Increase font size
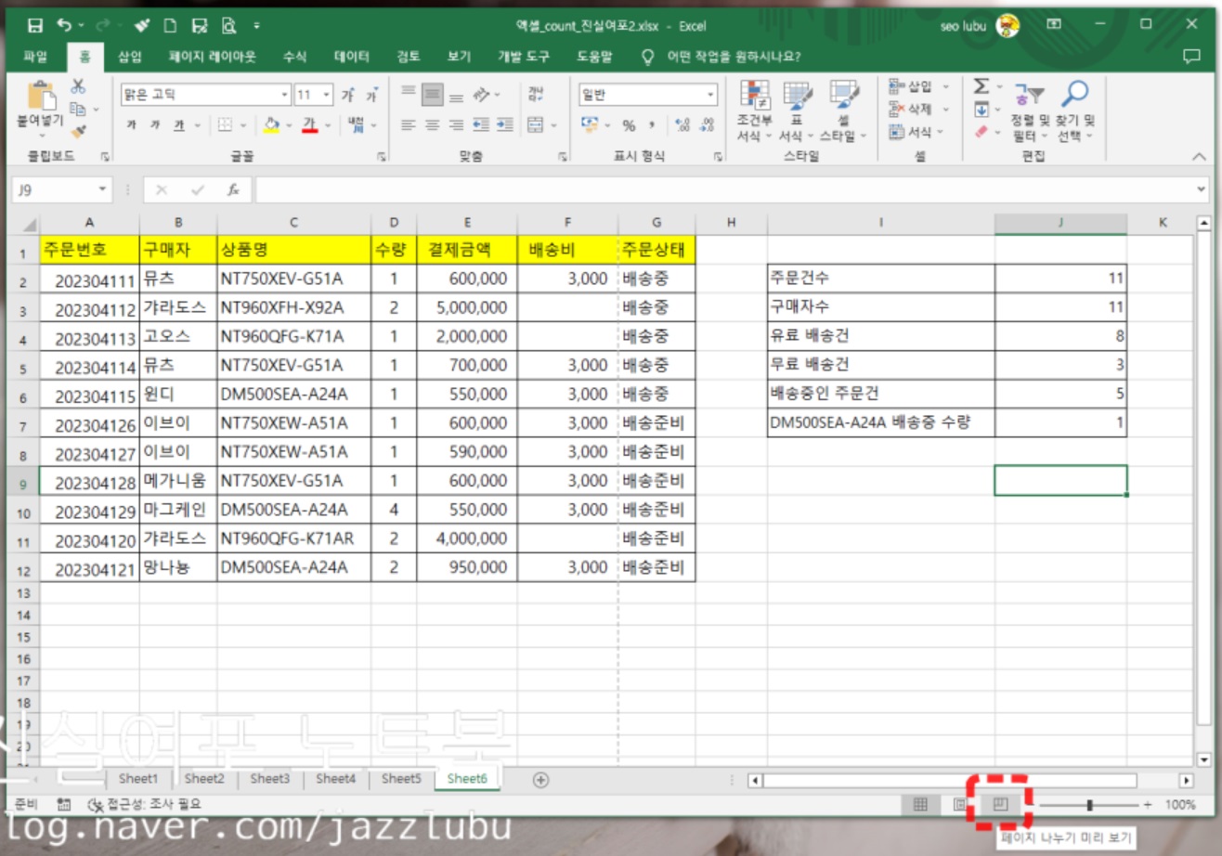The height and width of the screenshot is (856, 1222). [x=348, y=95]
